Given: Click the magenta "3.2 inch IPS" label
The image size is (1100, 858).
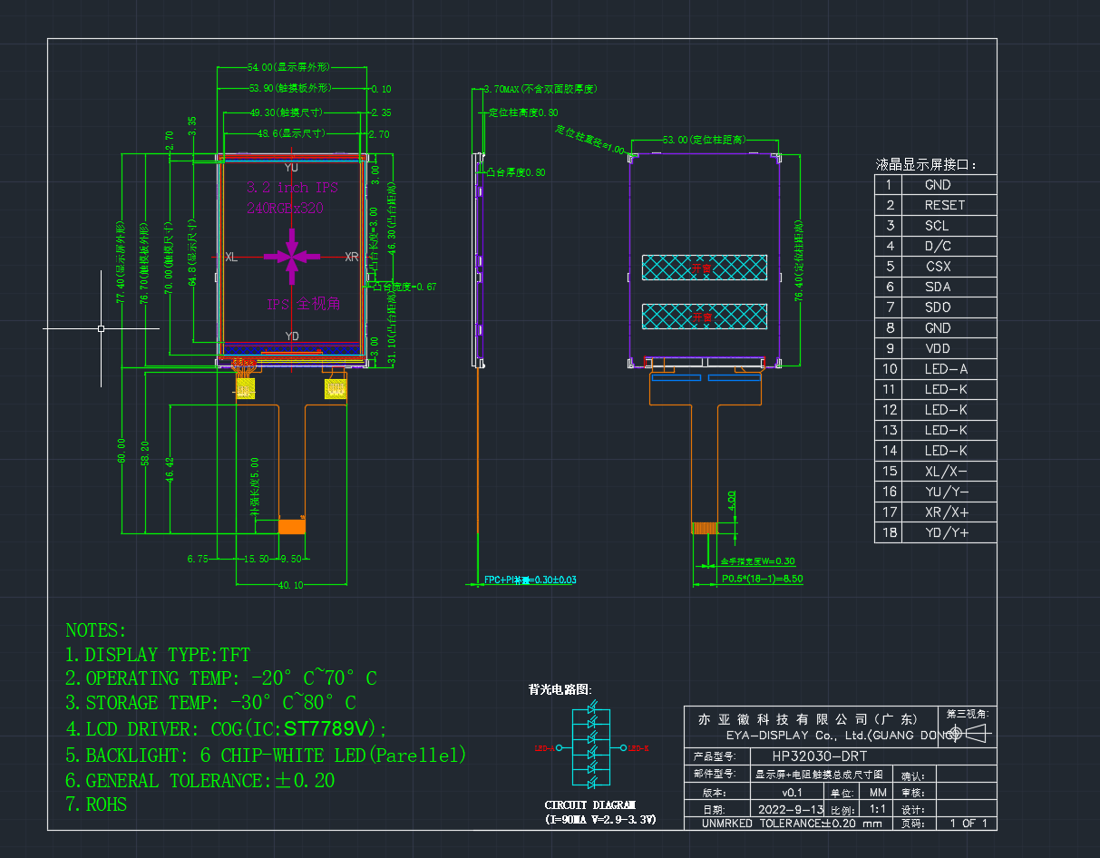Looking at the screenshot, I should click(x=292, y=187).
